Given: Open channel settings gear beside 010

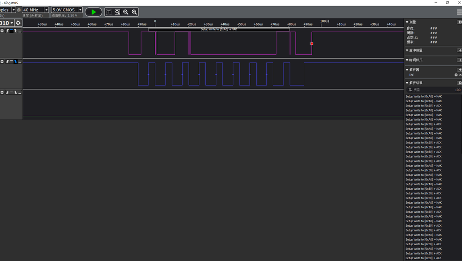Looking at the screenshot, I should pyautogui.click(x=18, y=23).
